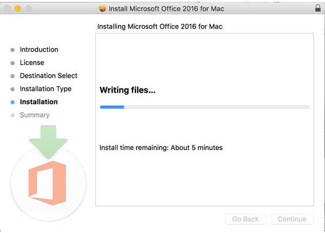Click the gray bullet beside License
Viewport: 325px width, 233px height.
click(x=12, y=63)
